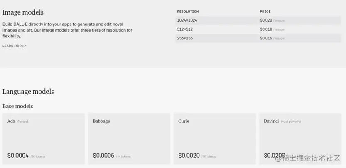The image size is (346, 168).
Task: Click the $0.016 per image price
Action: tap(266, 38)
